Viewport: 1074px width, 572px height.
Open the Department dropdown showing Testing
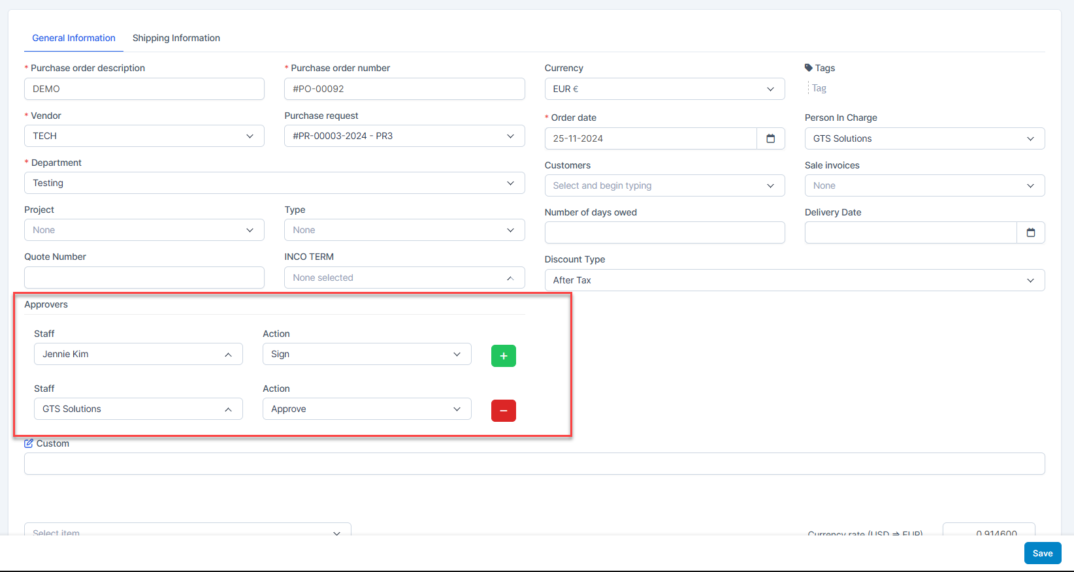coord(274,183)
